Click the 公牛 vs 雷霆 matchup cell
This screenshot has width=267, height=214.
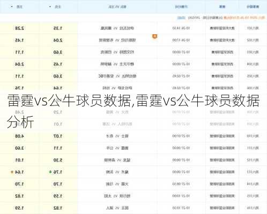(117, 148)
